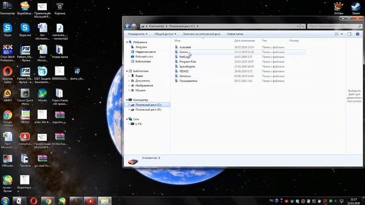Open the ESET Защита desktop shortcut
365x205 pixels.
tap(42, 75)
